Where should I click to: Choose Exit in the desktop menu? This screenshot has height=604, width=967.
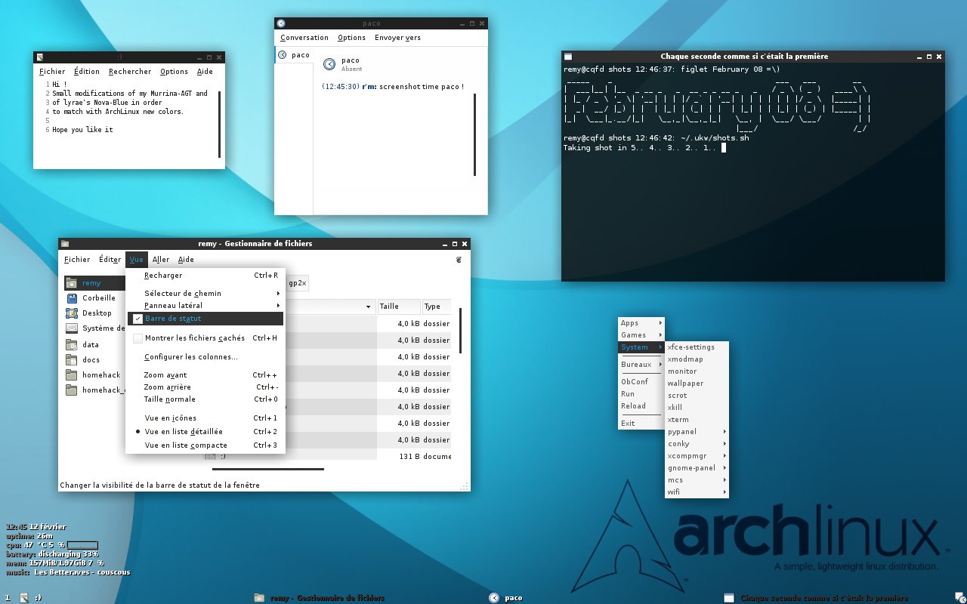click(x=641, y=424)
